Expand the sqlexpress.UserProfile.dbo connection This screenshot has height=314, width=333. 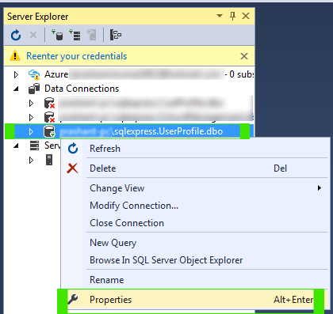coord(31,131)
